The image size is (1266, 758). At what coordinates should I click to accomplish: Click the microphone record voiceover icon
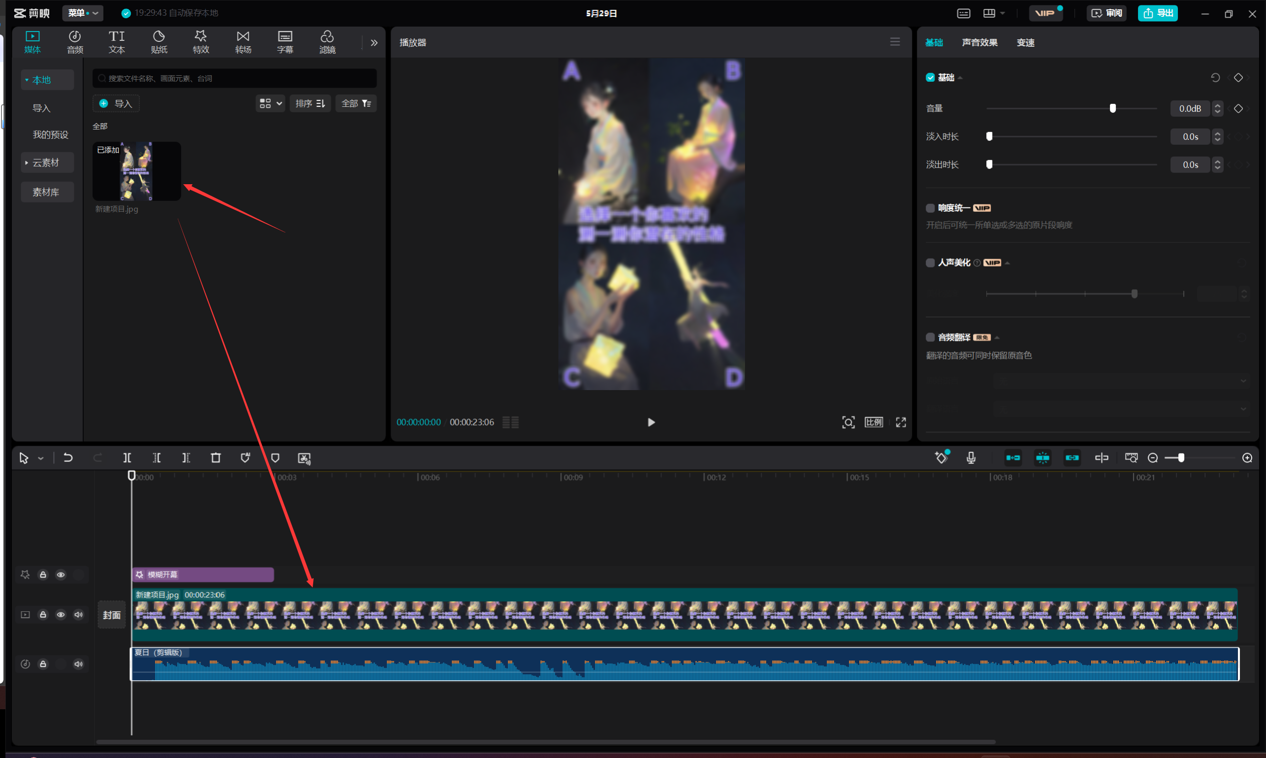click(971, 458)
